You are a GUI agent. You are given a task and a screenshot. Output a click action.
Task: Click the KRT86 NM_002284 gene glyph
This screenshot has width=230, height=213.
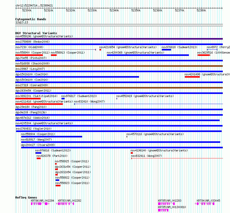click(40, 204)
